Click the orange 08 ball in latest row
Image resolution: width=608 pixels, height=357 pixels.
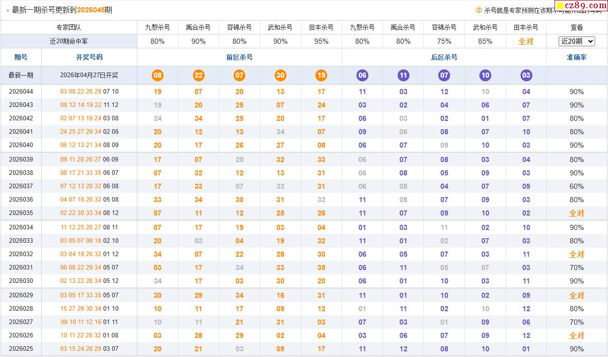[157, 76]
